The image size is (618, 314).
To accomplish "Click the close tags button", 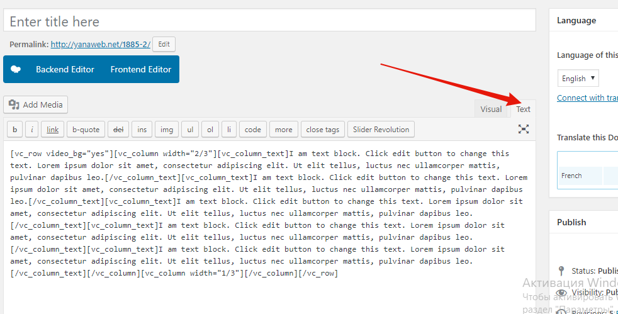I will click(323, 130).
